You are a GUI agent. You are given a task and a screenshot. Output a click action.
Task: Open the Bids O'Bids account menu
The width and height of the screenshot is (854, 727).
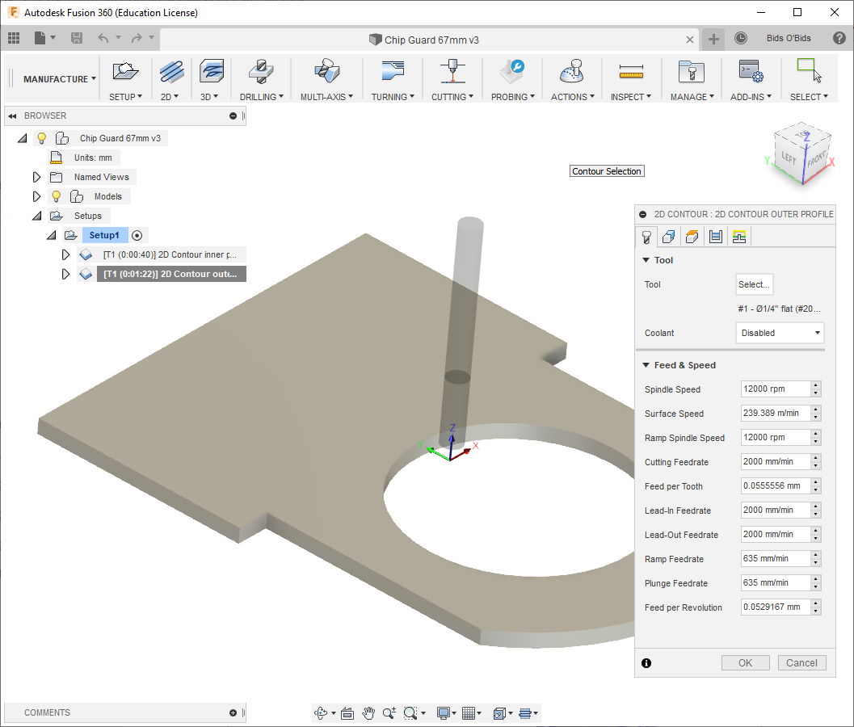pos(789,38)
